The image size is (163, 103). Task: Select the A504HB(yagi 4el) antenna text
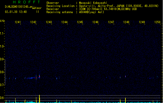click(91, 12)
